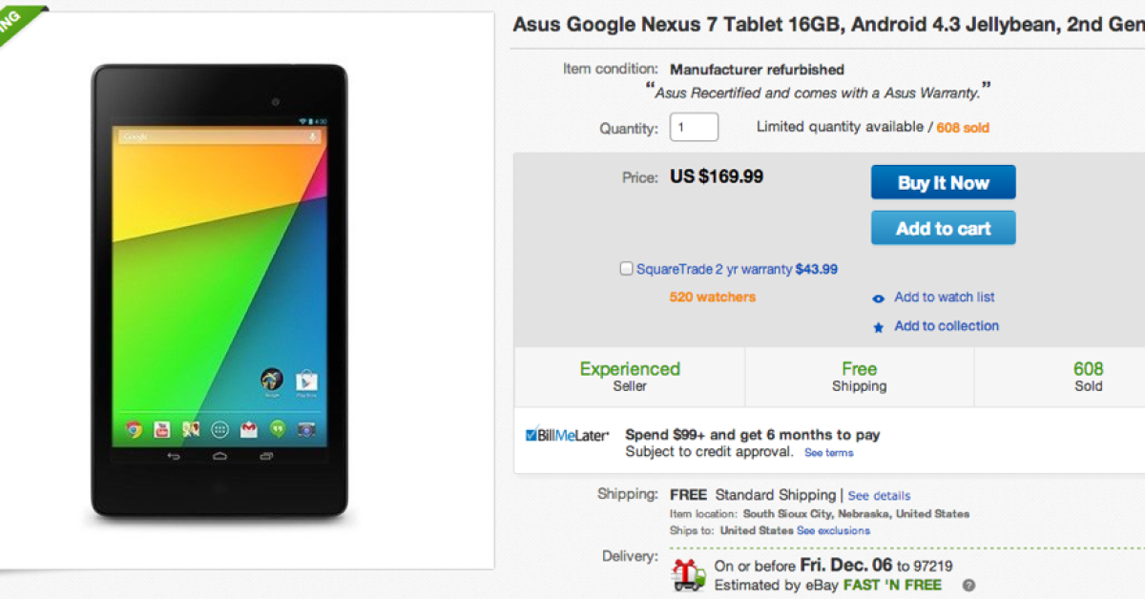Screen dimensions: 1145x599
Task: Click the eye icon beside Add to watch list
Action: point(879,299)
